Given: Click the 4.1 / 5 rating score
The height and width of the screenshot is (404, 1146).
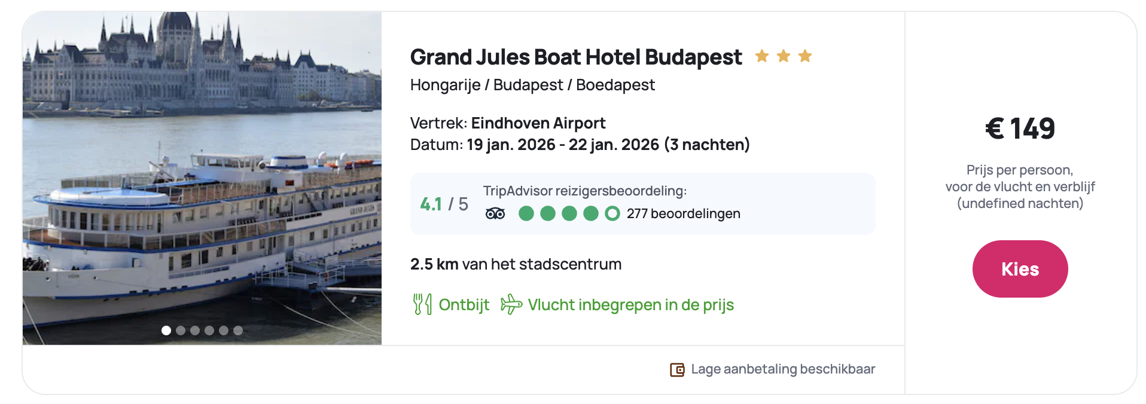Looking at the screenshot, I should pyautogui.click(x=444, y=204).
